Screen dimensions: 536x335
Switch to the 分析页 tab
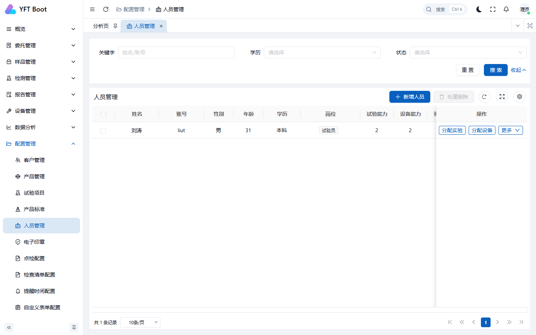pos(101,26)
